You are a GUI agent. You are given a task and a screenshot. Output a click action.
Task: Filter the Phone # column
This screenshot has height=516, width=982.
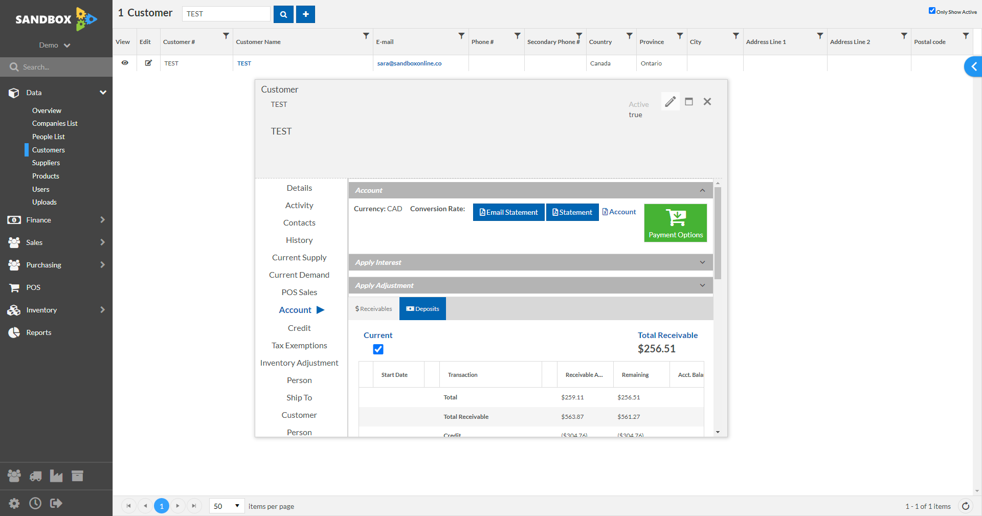(x=518, y=36)
